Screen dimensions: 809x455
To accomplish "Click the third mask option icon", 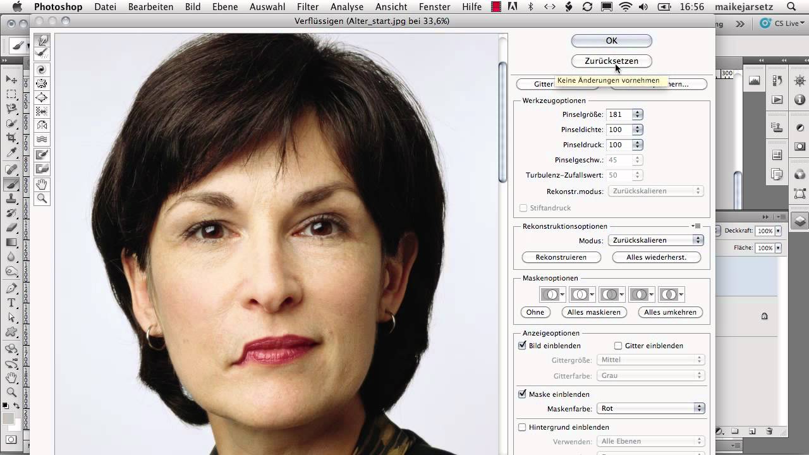I will pos(612,294).
